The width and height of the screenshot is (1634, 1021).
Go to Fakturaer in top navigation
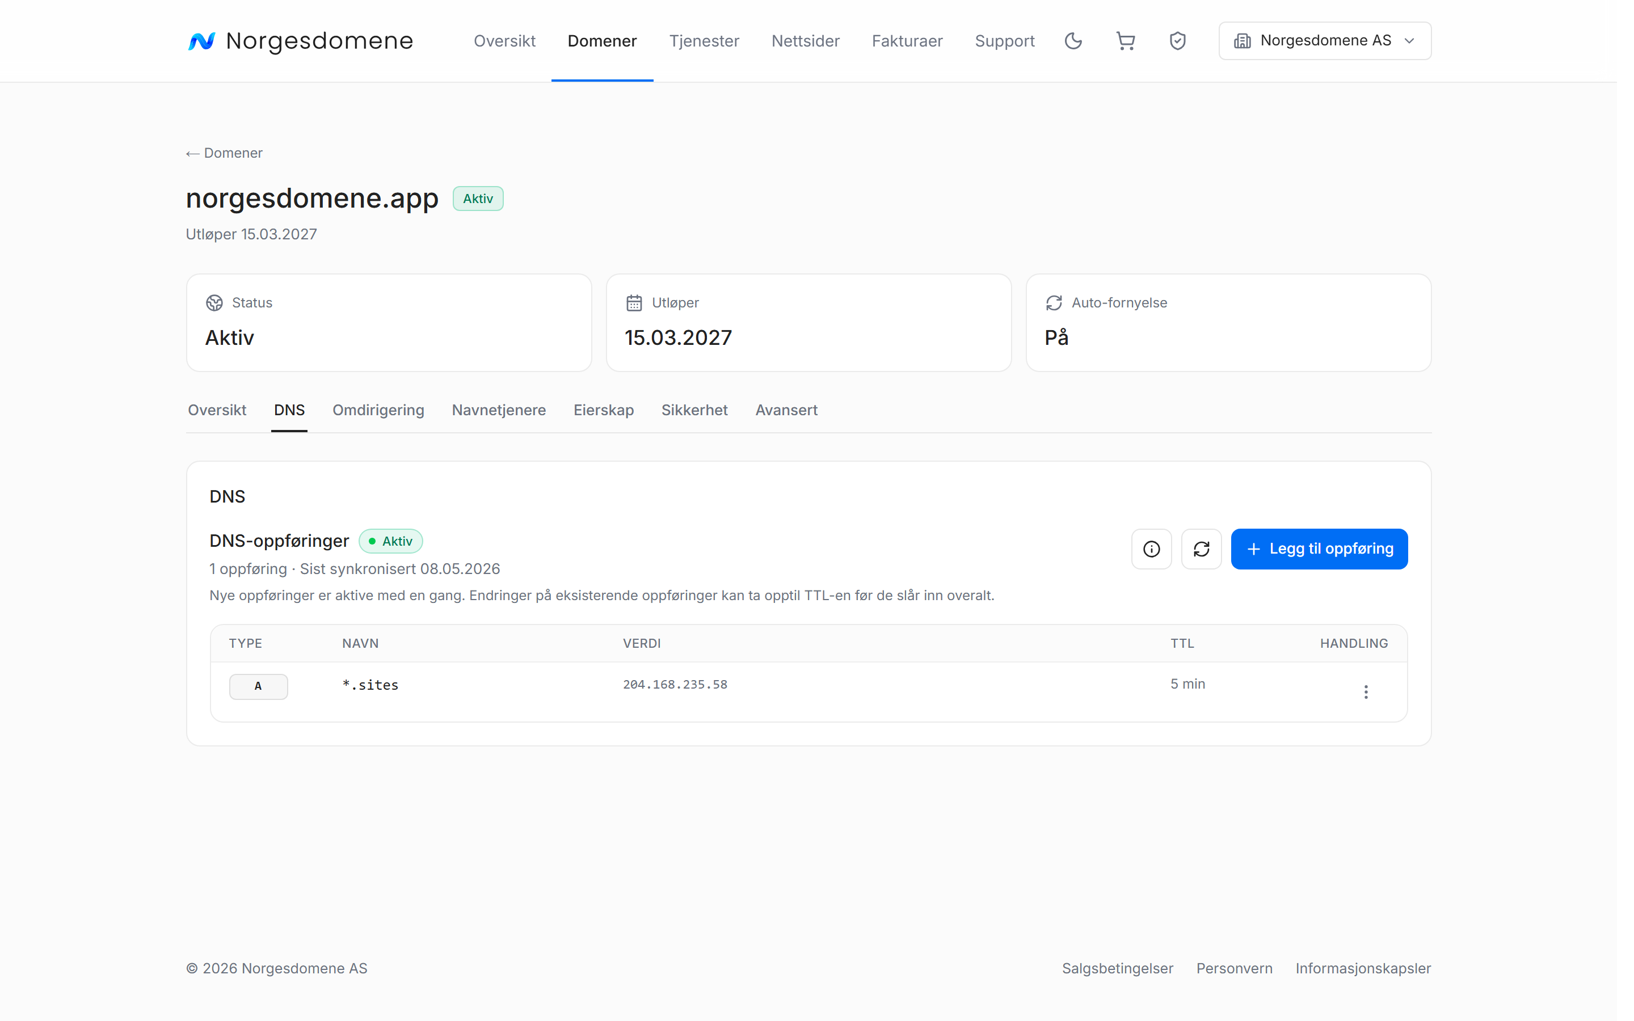[907, 41]
